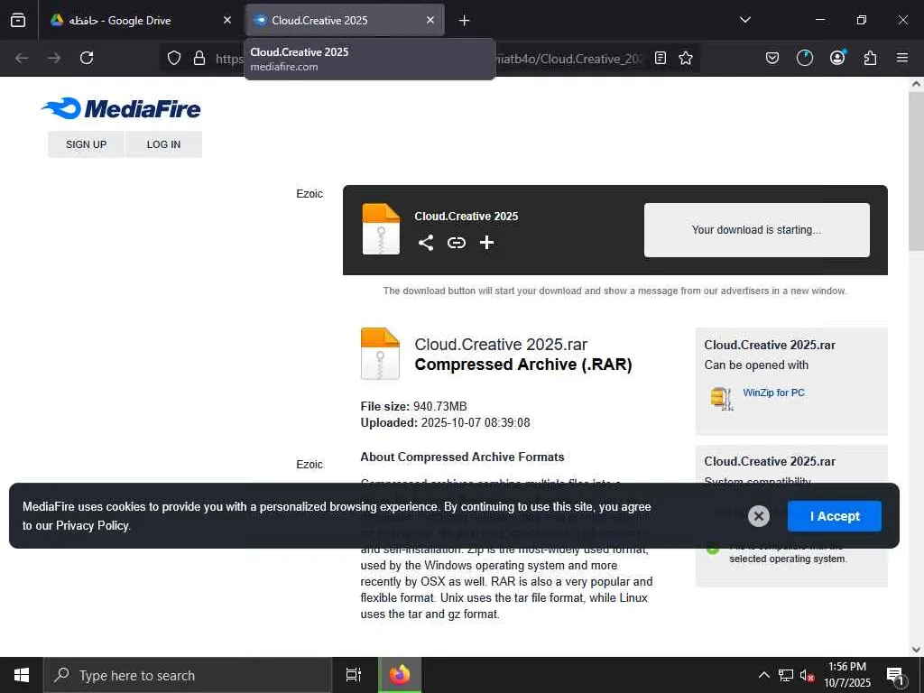
Task: Click the scrollbar down arrow
Action: click(917, 649)
